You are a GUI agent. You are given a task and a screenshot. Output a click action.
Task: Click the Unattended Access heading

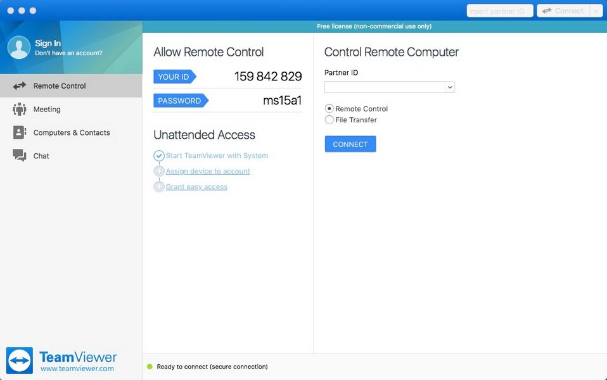click(x=205, y=135)
